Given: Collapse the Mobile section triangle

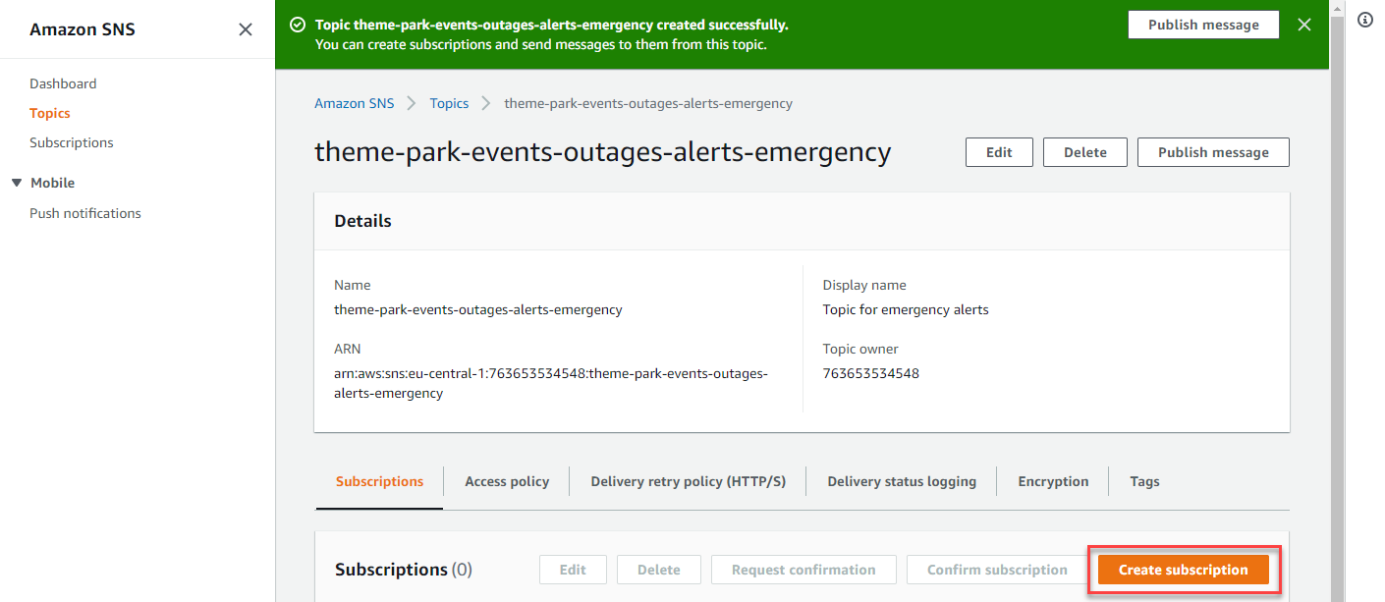Looking at the screenshot, I should (x=17, y=183).
